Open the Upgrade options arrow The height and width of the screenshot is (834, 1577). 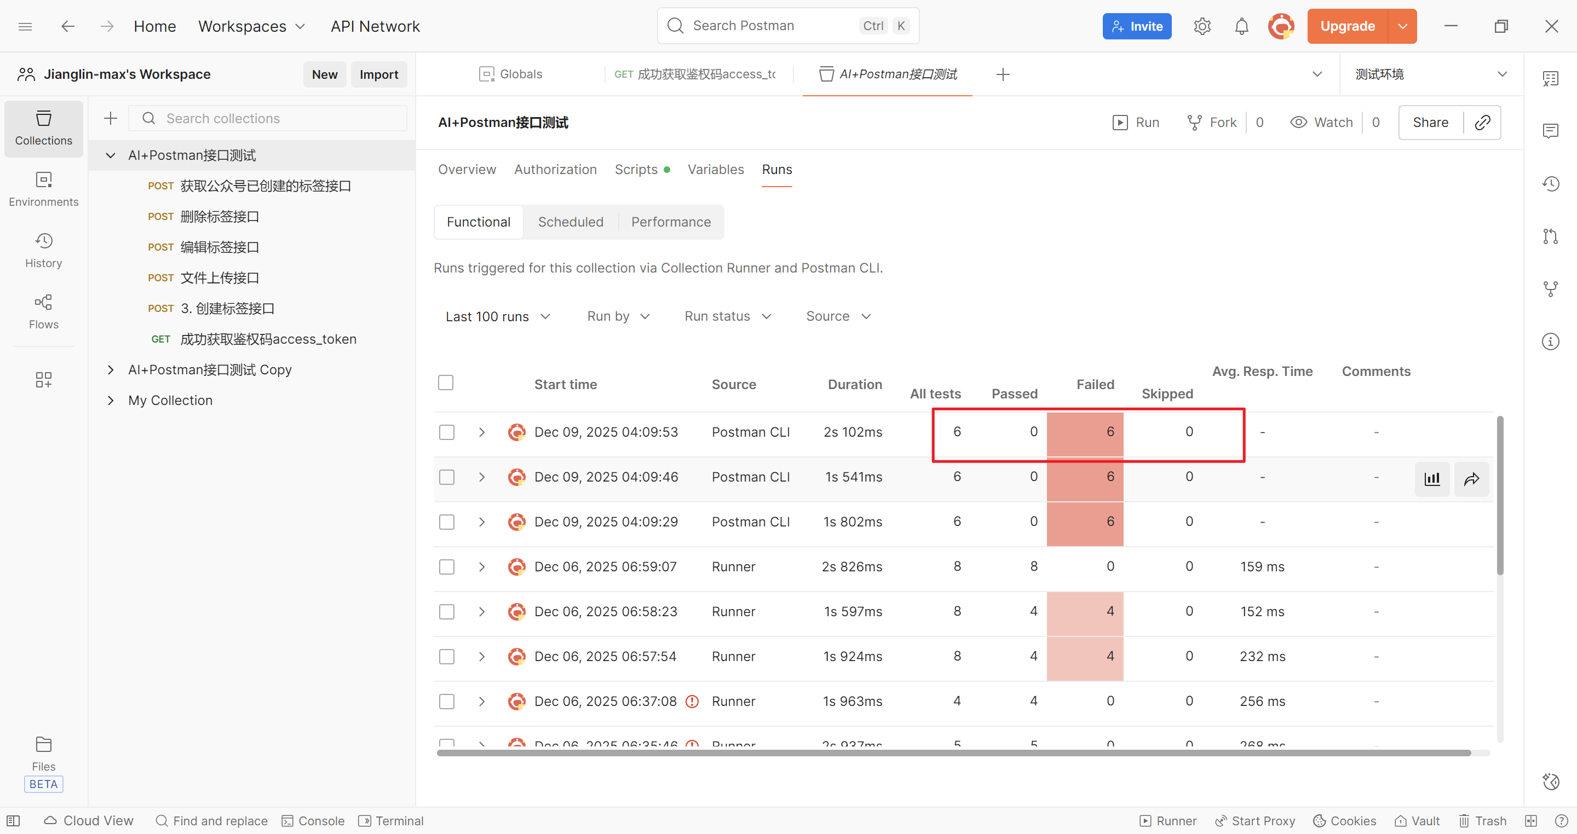(1402, 26)
